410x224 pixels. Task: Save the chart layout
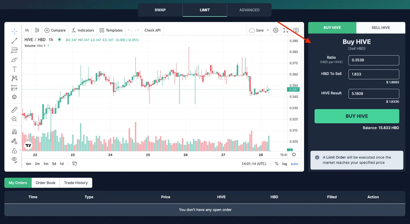[x=256, y=30]
